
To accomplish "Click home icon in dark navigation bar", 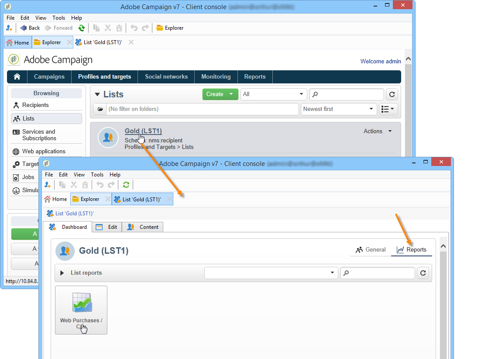I will pyautogui.click(x=17, y=76).
